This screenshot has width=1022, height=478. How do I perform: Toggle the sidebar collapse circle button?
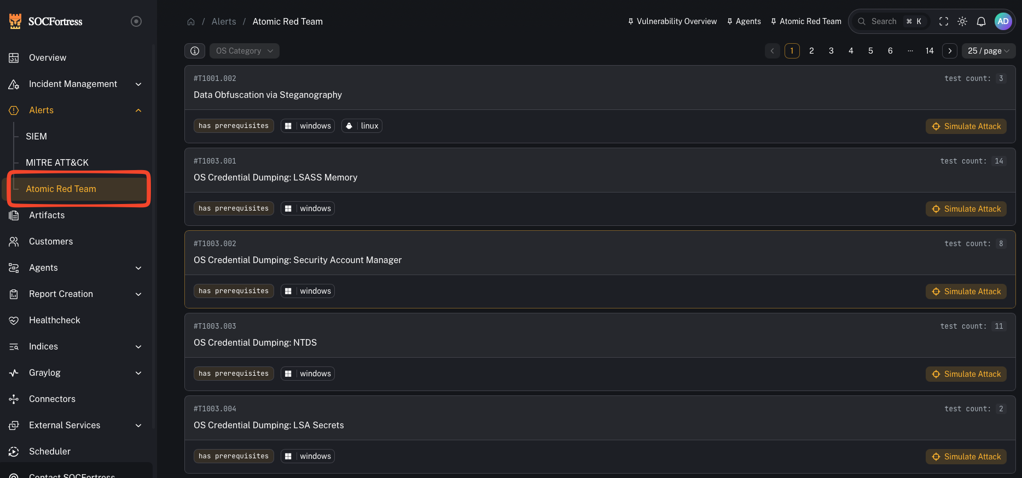click(x=136, y=21)
